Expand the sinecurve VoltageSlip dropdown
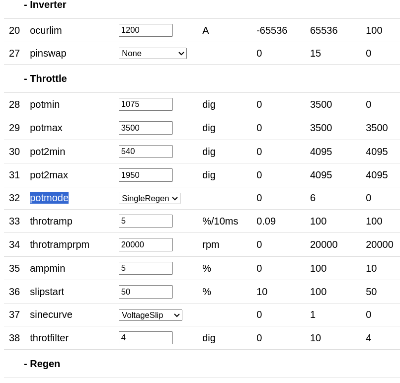This screenshot has width=400, height=383. point(150,315)
